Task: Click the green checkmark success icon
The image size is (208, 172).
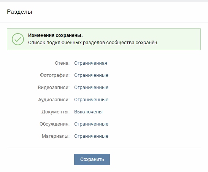Action: 18,39
